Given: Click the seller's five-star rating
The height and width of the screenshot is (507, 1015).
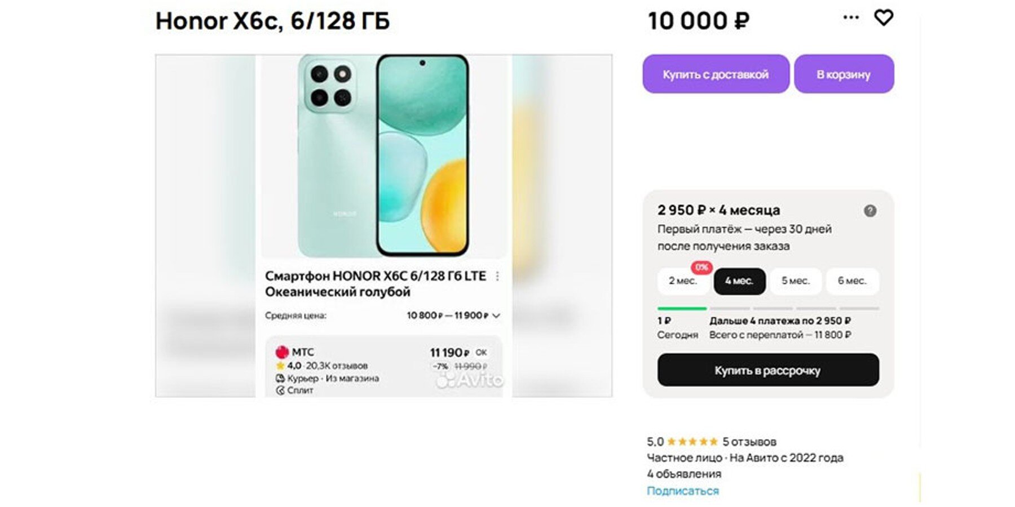Looking at the screenshot, I should coord(692,442).
